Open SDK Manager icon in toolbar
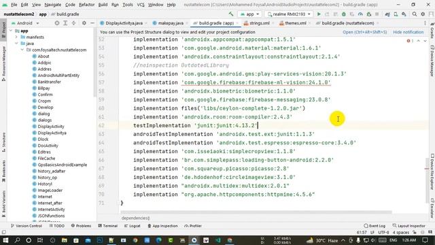This screenshot has width=435, height=245. tap(404, 14)
